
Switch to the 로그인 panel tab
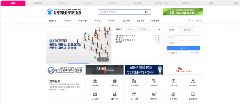[x=172, y=30]
